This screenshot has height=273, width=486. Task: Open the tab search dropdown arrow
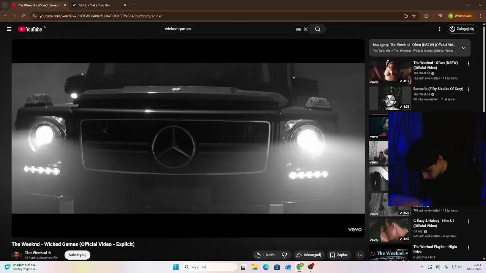(5, 5)
